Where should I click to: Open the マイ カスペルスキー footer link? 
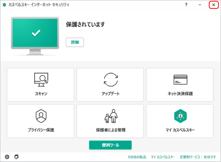point(163,157)
